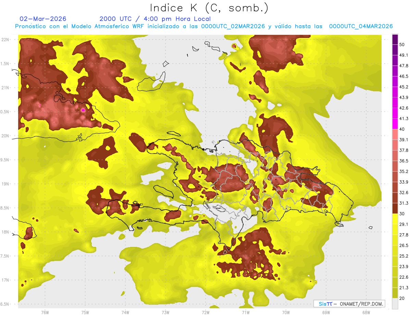Click the legend value '27.8'
The width and height of the screenshot is (411, 317).
pyautogui.click(x=404, y=235)
